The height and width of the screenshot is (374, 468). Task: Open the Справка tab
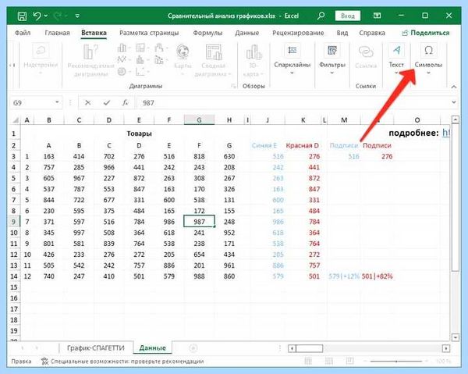tap(372, 33)
